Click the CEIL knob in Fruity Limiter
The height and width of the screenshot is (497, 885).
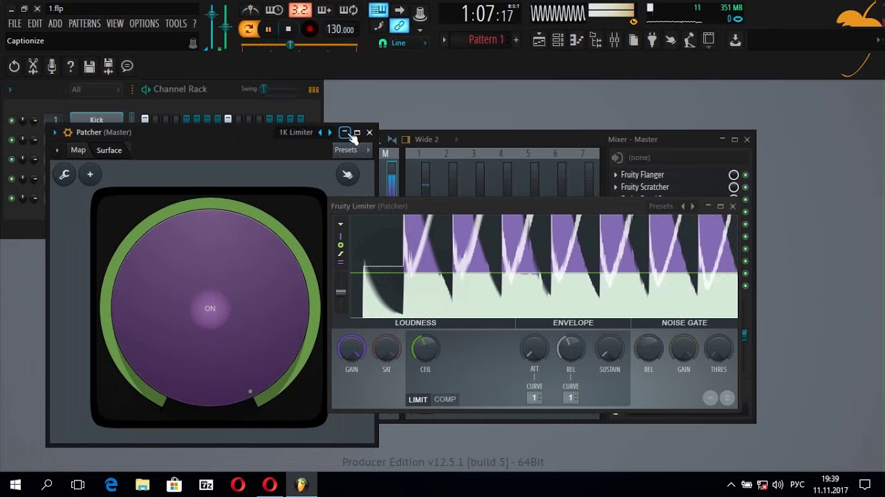(425, 349)
